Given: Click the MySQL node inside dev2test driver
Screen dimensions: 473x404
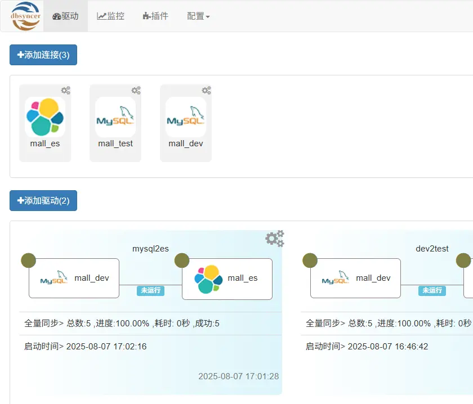Looking at the screenshot, I should click(x=355, y=277).
